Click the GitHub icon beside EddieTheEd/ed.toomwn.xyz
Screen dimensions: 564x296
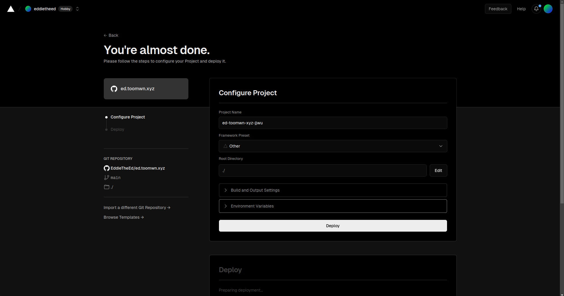(x=107, y=168)
